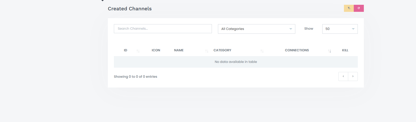The image size is (416, 122).
Task: Open the Show 50 entries dropdown
Action: 340,29
